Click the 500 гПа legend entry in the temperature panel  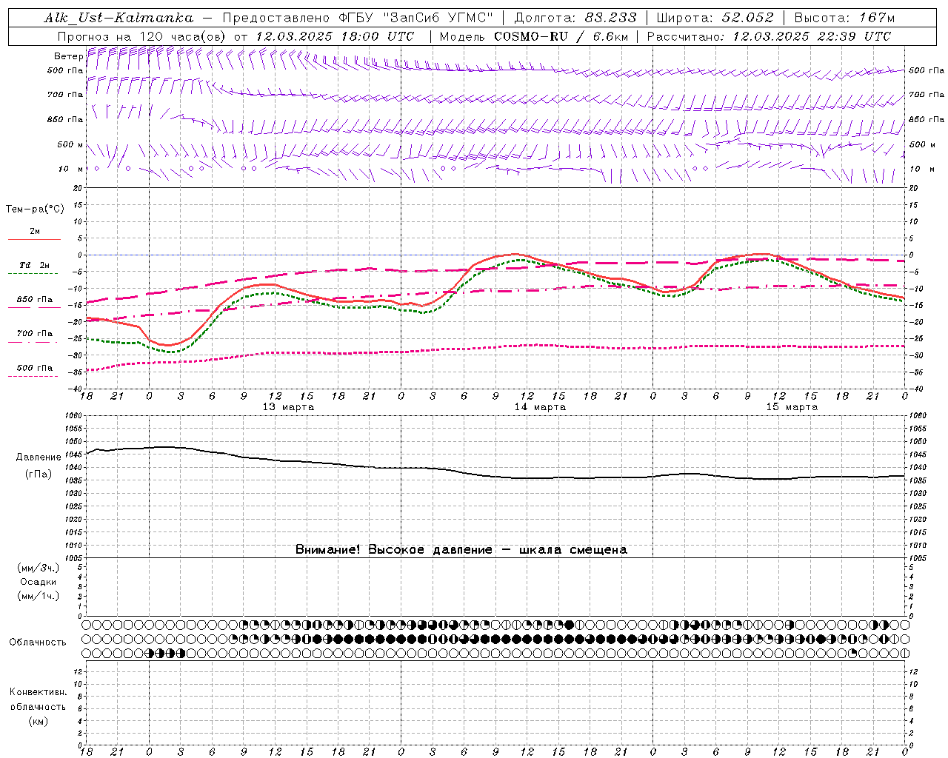35,368
